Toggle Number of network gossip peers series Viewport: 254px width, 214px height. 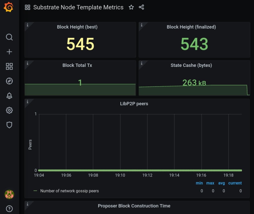[x=70, y=191]
